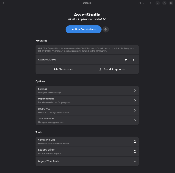Click the Registry Editor external-link icon
The image size is (175, 173).
click(x=135, y=151)
